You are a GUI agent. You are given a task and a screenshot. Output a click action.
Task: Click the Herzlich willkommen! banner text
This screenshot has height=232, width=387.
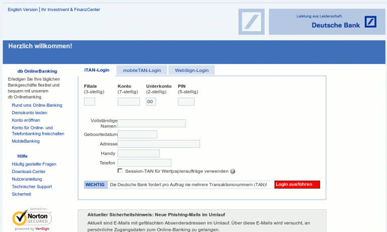point(40,46)
